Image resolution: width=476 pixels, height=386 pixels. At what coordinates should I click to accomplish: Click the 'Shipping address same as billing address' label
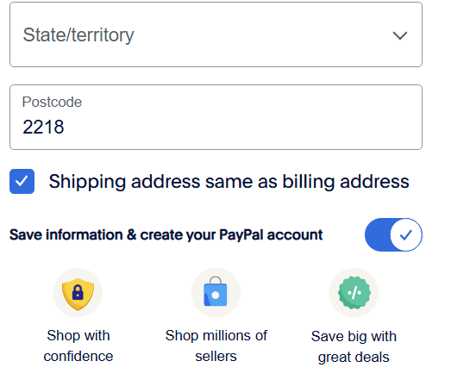point(229,182)
